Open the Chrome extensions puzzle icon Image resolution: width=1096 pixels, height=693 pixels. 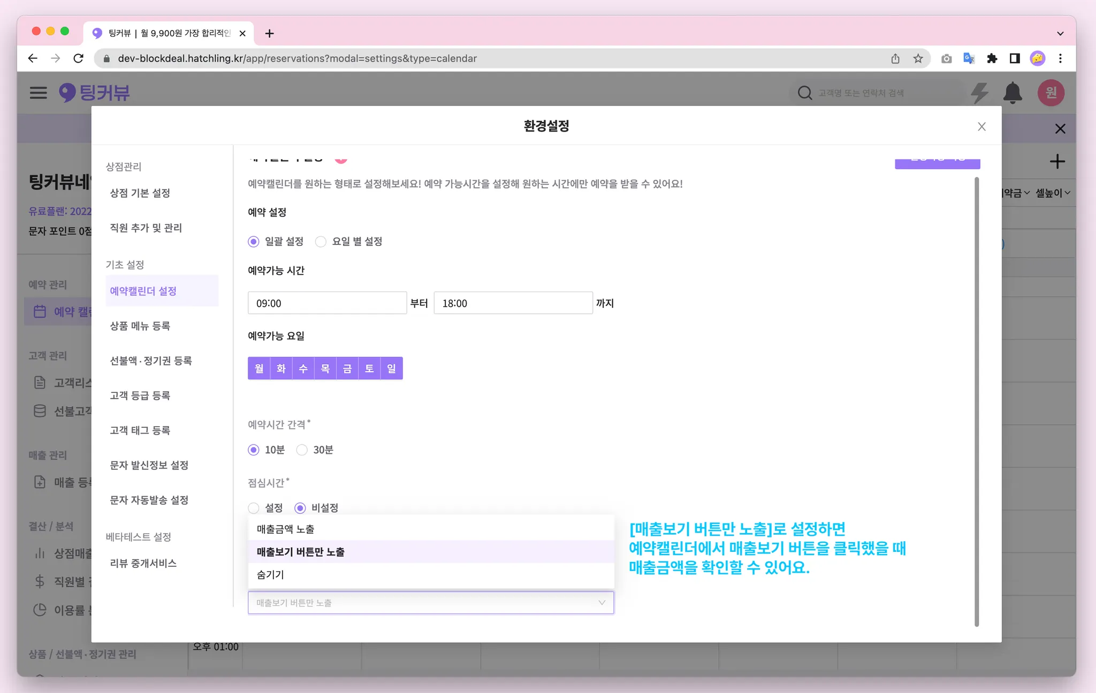point(992,59)
